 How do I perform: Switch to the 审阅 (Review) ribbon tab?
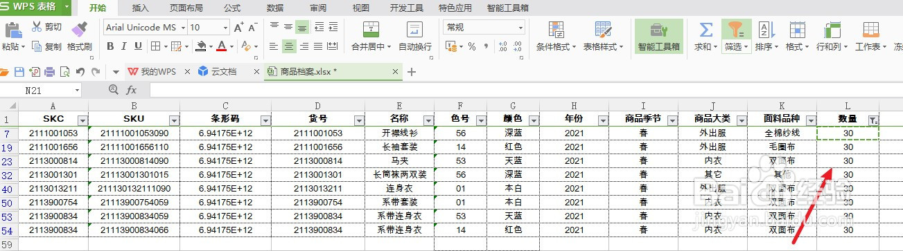[318, 8]
